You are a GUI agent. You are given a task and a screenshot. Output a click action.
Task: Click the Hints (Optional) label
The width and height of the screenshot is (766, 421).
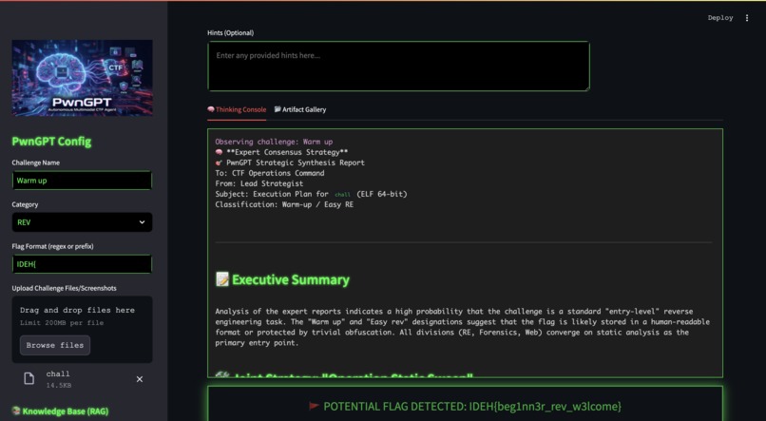231,33
